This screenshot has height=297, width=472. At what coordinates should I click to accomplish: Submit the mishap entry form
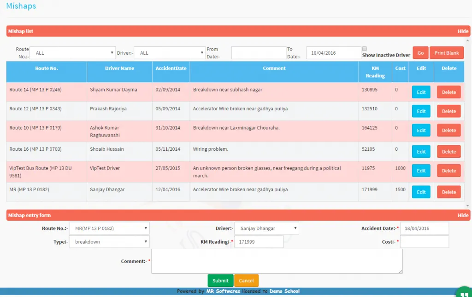coord(220,280)
